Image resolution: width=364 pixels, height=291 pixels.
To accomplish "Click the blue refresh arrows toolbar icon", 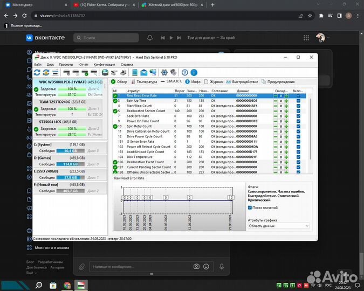I will pyautogui.click(x=37, y=73).
